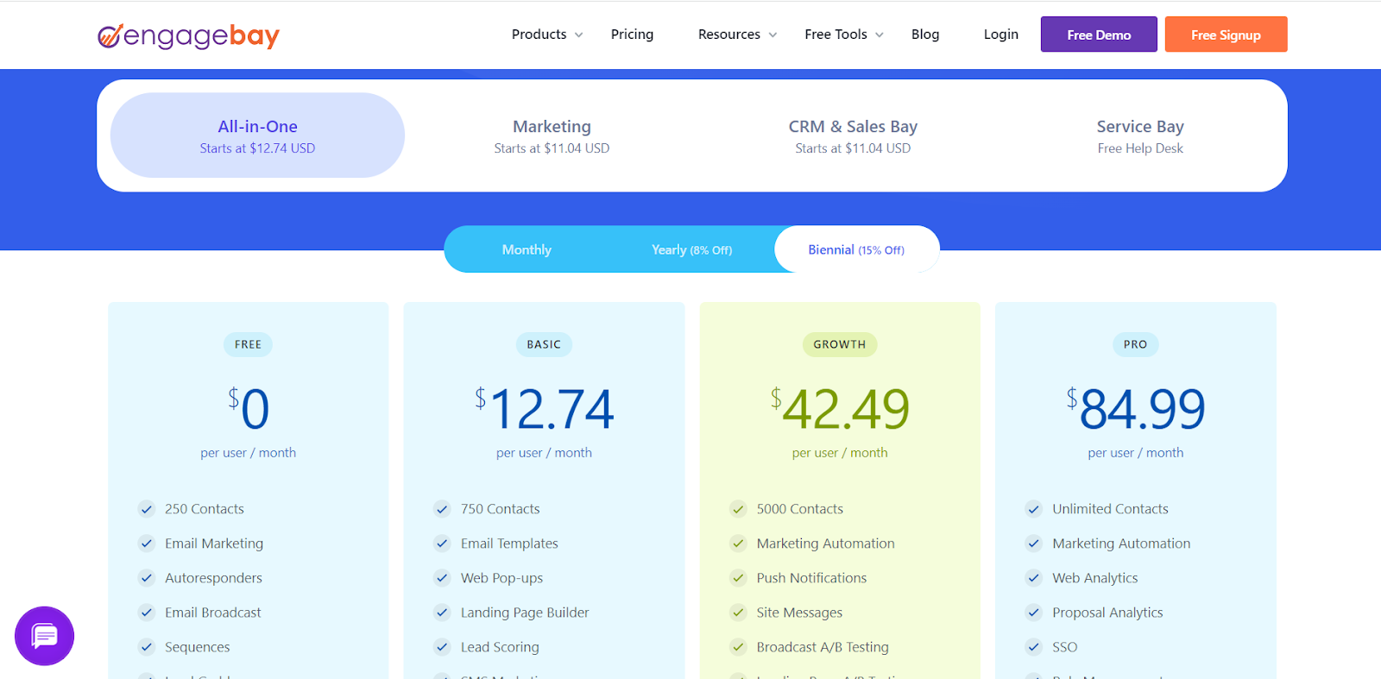Image resolution: width=1381 pixels, height=679 pixels.
Task: Expand the Resources dropdown menu
Action: click(x=737, y=35)
